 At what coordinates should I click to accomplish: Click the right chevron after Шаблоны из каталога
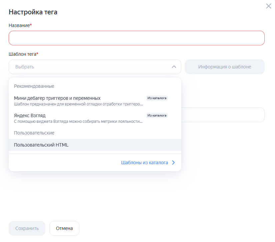pos(173,163)
